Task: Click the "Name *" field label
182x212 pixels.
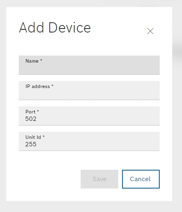Action: click(34, 61)
